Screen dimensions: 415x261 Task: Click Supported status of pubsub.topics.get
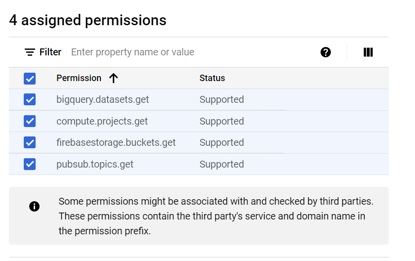222,164
